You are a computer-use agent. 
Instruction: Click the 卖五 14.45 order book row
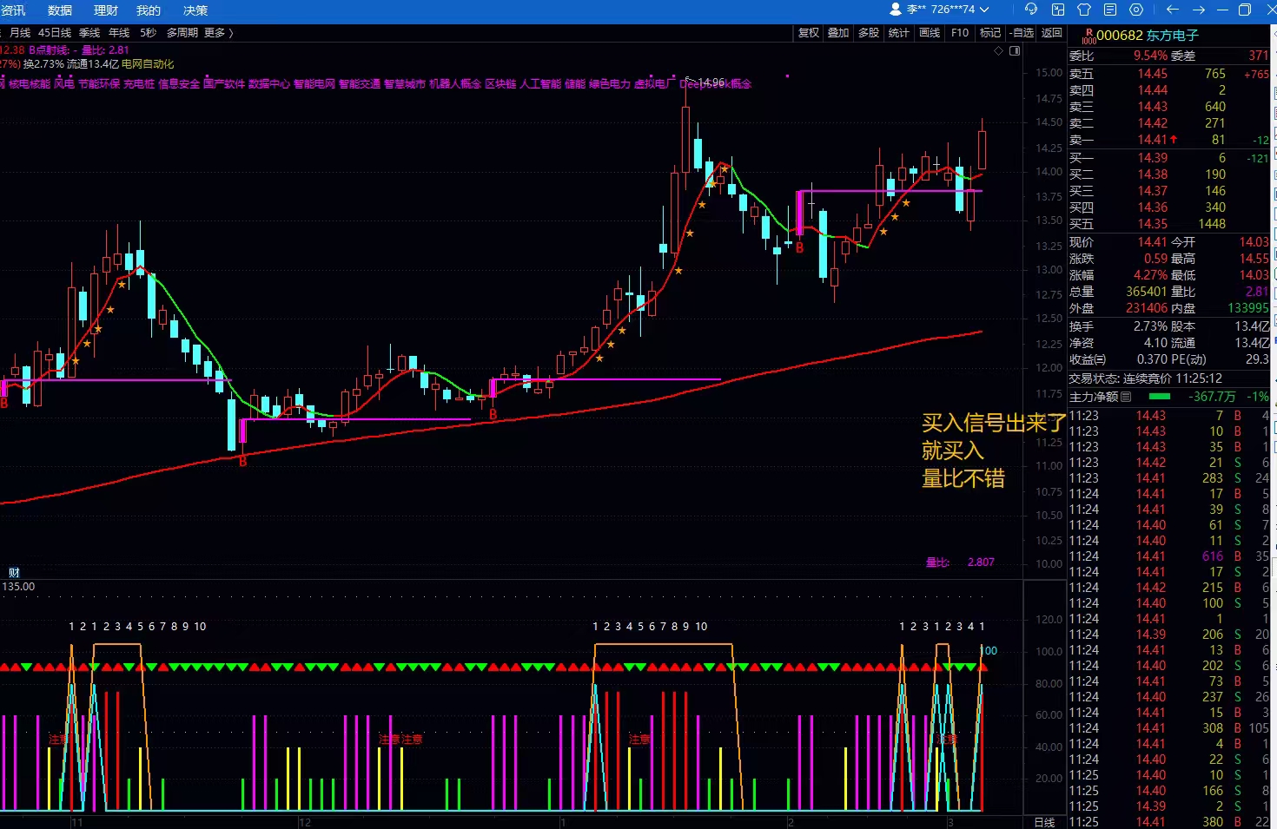point(1168,74)
